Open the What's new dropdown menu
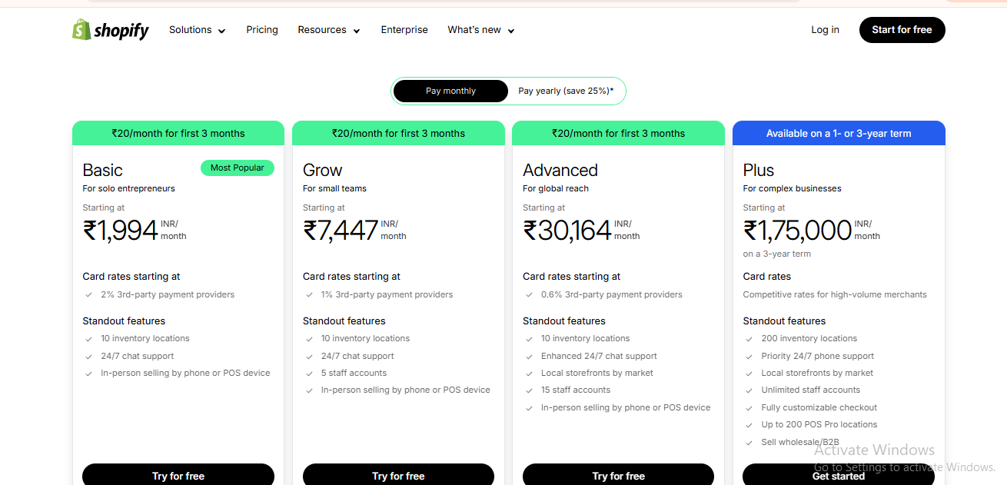This screenshot has height=485, width=1007. tap(480, 30)
